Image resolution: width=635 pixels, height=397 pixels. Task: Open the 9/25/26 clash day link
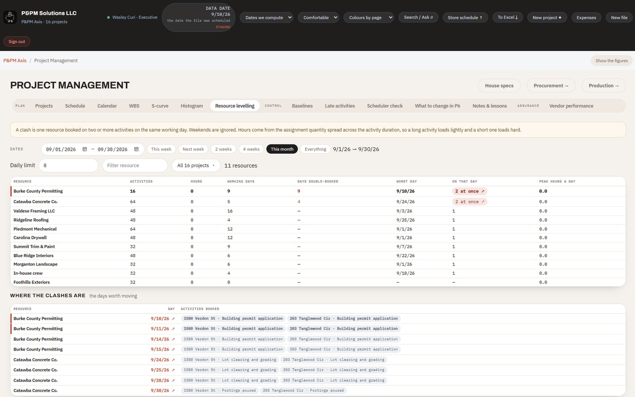(x=162, y=370)
